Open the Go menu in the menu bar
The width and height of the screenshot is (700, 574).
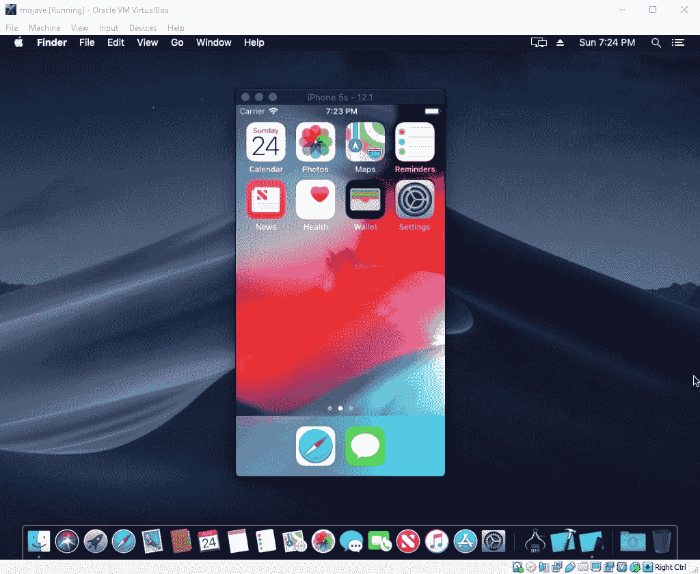click(x=177, y=42)
